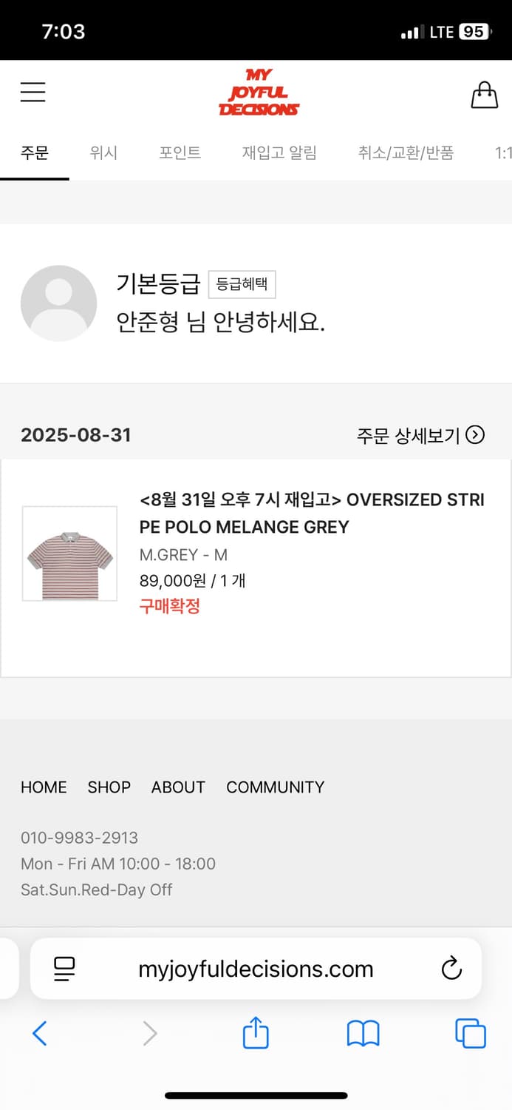The height and width of the screenshot is (1110, 512).
Task: Tap the default profile avatar
Action: (x=58, y=303)
